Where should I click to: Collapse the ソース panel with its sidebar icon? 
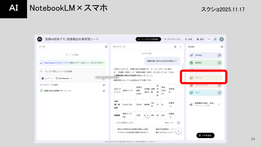[x=106, y=47]
